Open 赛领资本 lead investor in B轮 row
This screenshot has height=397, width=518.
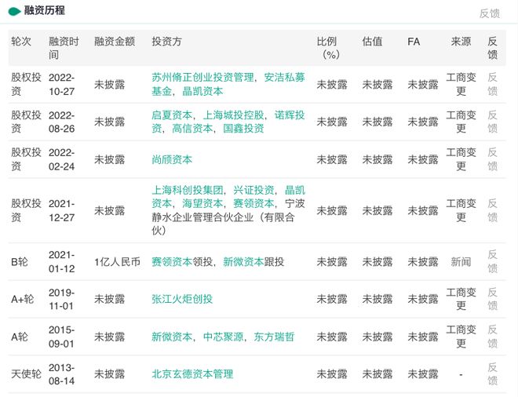coord(172,262)
